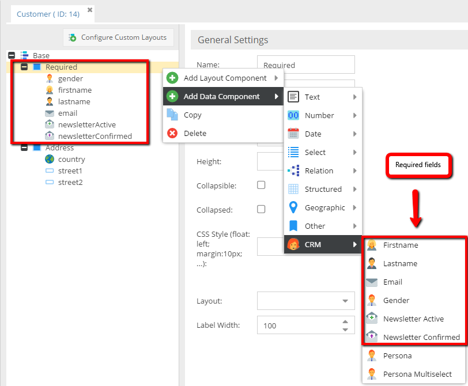Click the Relation icon in data components

[293, 171]
